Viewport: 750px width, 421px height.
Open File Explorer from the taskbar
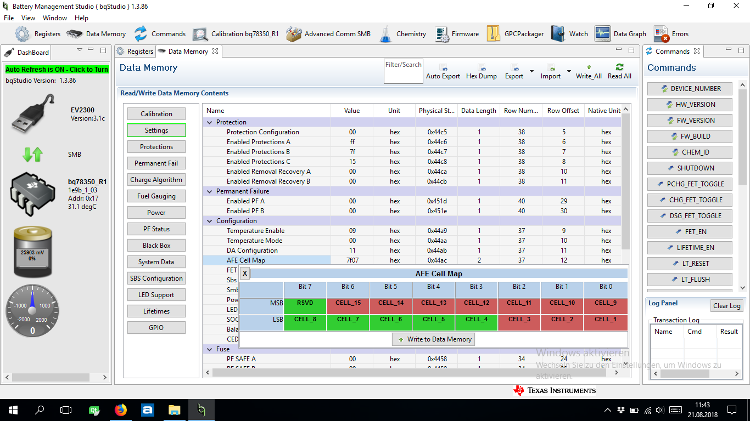pyautogui.click(x=174, y=409)
